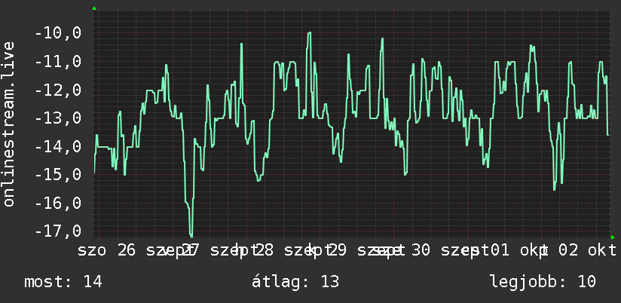
Task: Click the -17,0 y-axis label
Action: tap(58, 231)
